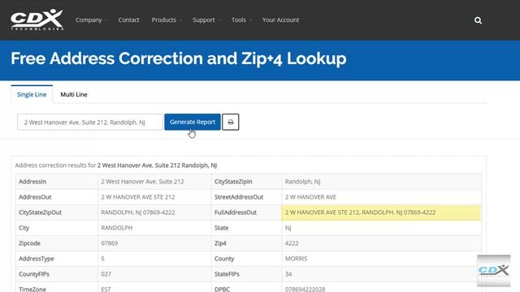520x292 pixels.
Task: Click the Generate Report button
Action: [x=193, y=122]
